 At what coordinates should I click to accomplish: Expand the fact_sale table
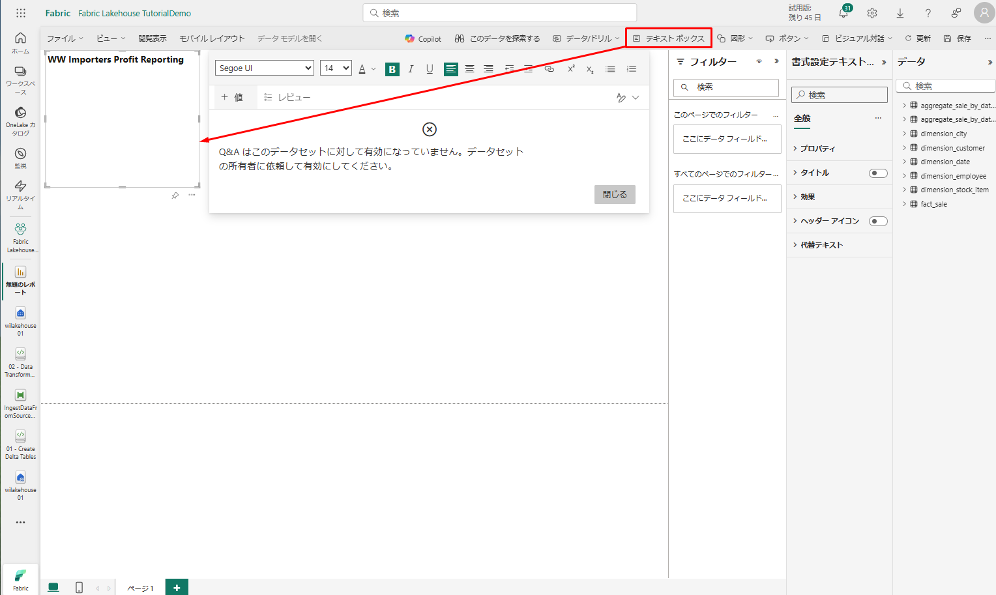905,204
